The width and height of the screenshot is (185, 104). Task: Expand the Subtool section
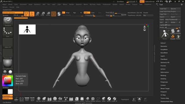click(x=163, y=43)
